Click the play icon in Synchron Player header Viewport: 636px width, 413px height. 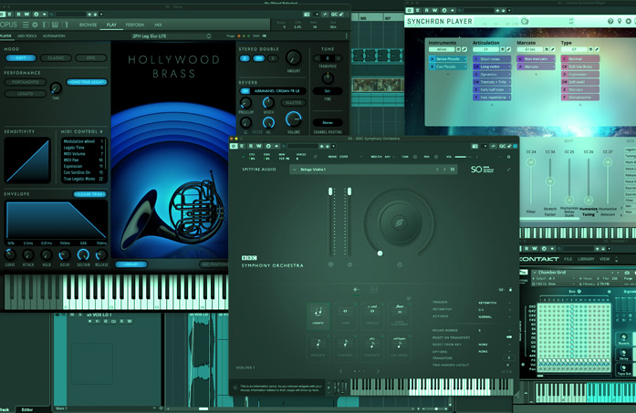point(629,21)
